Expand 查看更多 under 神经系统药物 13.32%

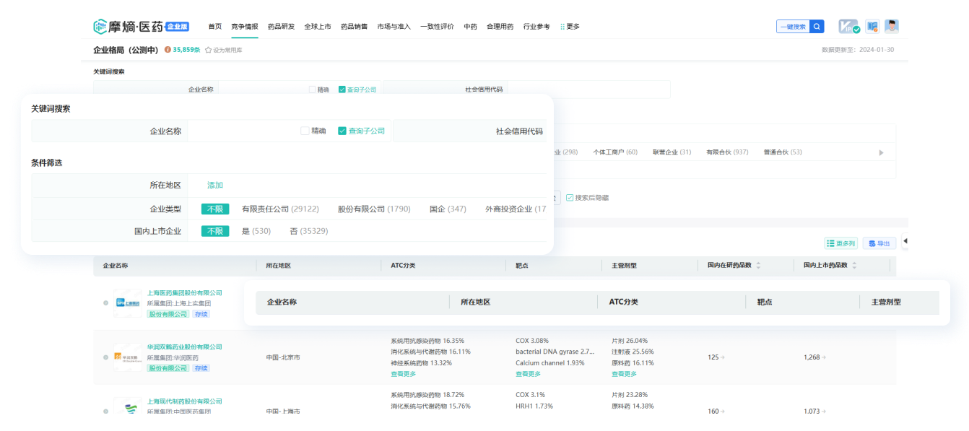tap(404, 374)
